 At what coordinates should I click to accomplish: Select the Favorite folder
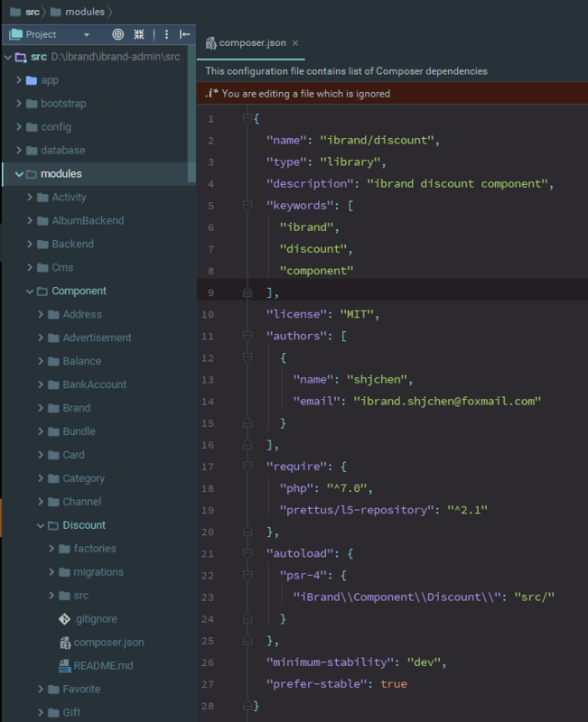coord(81,690)
